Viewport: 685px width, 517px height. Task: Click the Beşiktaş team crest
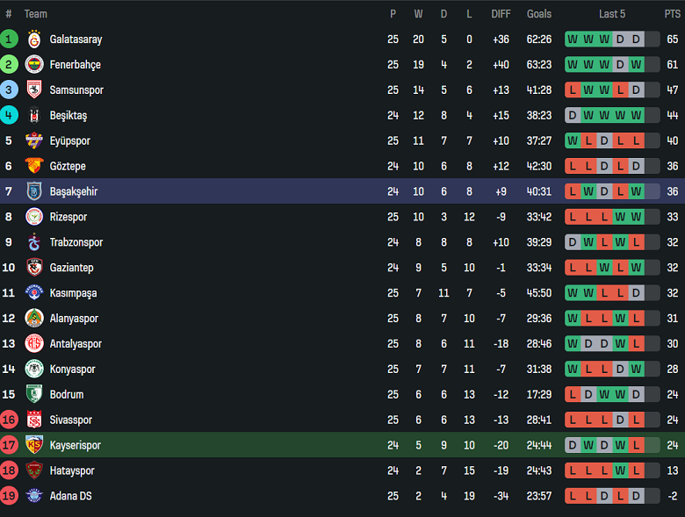click(x=34, y=116)
